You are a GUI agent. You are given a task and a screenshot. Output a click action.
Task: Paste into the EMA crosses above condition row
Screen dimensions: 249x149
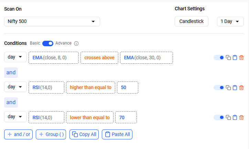coord(235,58)
